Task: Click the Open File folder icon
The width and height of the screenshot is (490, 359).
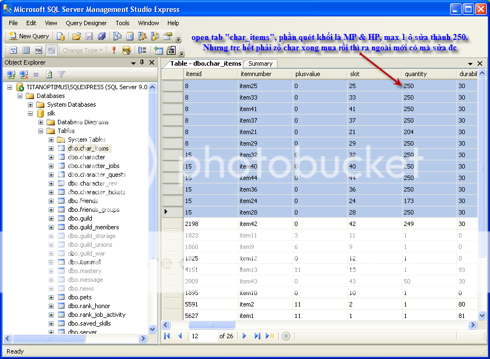Action: (x=77, y=36)
